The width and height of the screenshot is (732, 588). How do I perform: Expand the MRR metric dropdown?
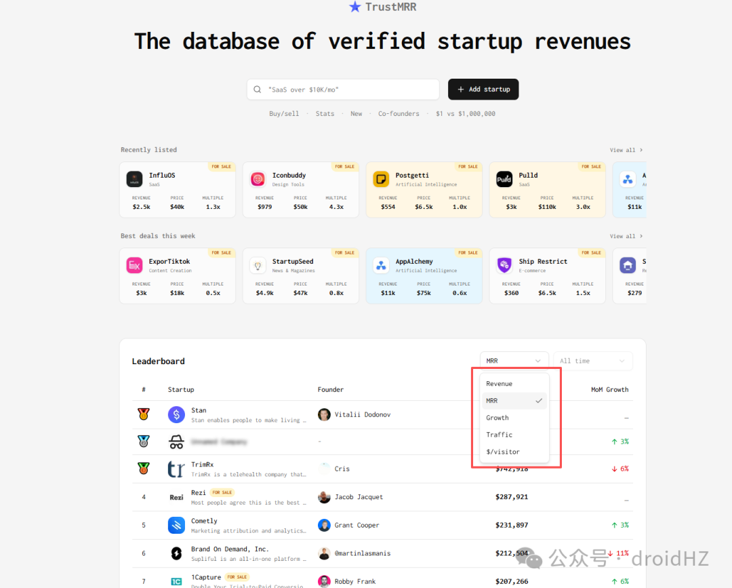(514, 361)
